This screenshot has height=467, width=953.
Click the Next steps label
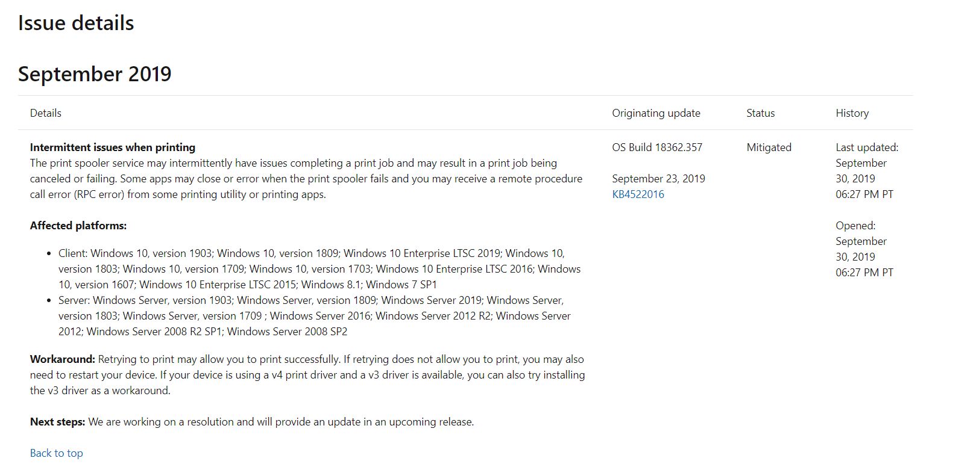58,422
